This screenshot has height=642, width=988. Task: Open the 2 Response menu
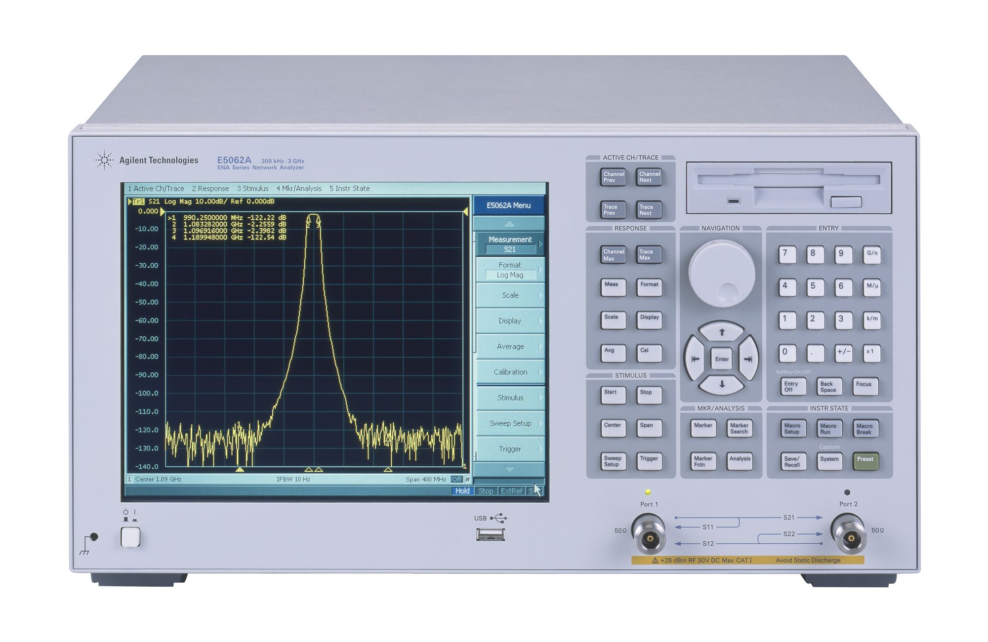[209, 189]
